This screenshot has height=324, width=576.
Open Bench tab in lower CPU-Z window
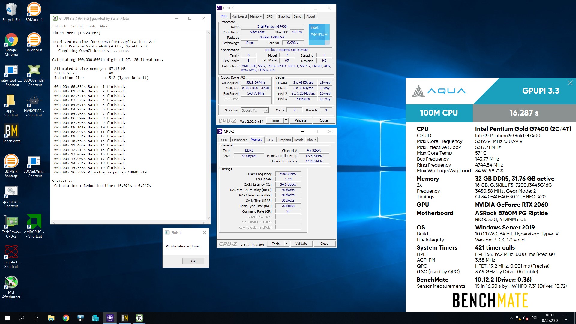(298, 140)
